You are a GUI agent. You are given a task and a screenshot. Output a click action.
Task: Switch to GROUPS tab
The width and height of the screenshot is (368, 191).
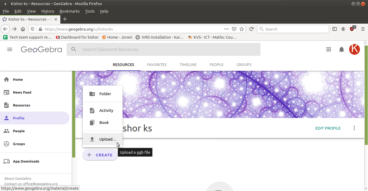(244, 65)
